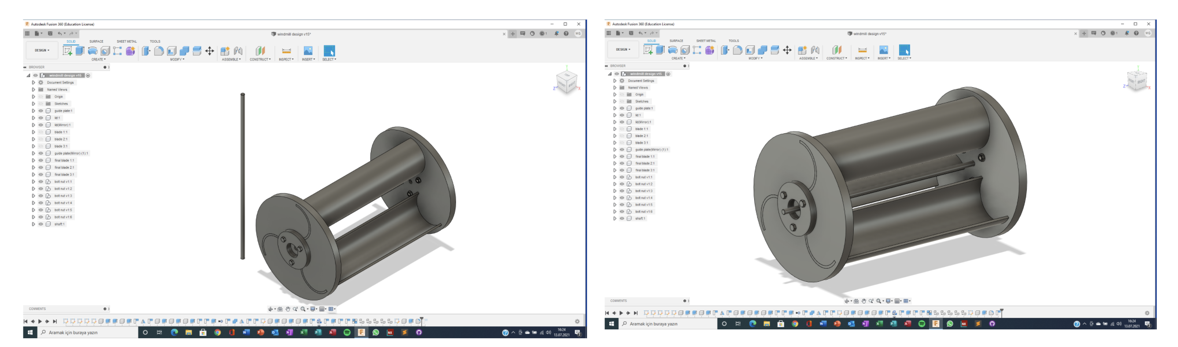Screen dimensions: 1178x347
Task: Toggle visibility of guide plate:1 in left browser
Action: click(x=41, y=111)
